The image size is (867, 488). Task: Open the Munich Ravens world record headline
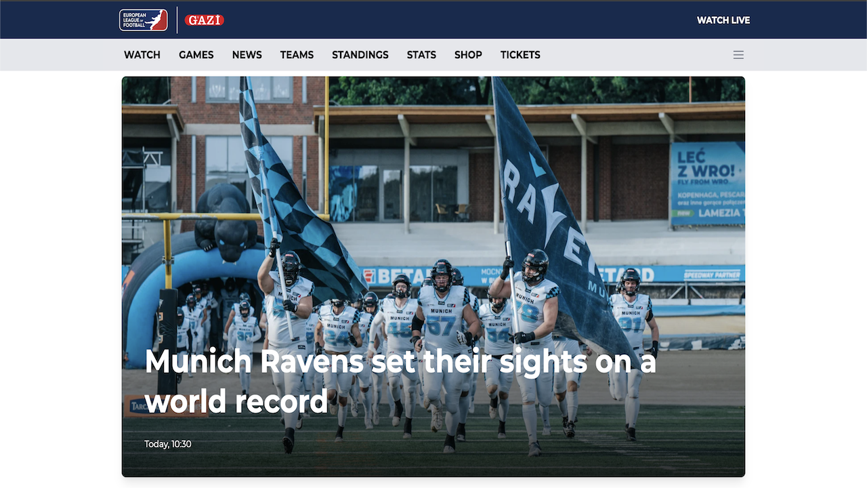[400, 382]
